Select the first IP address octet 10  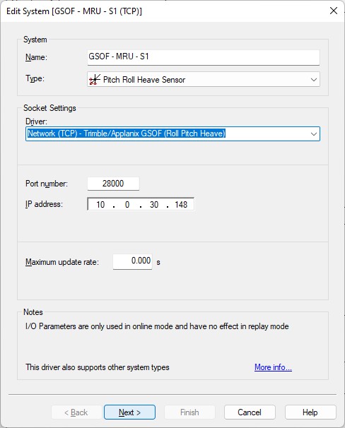tap(100, 204)
